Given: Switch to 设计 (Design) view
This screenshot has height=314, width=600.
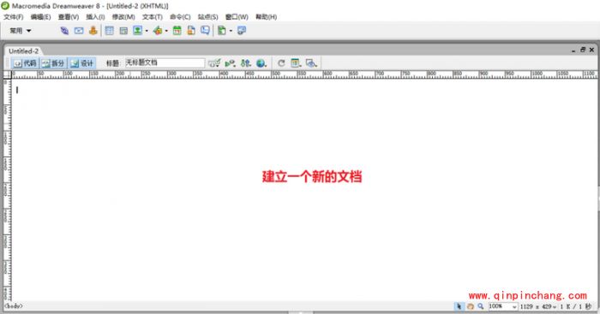Looking at the screenshot, I should click(x=82, y=63).
